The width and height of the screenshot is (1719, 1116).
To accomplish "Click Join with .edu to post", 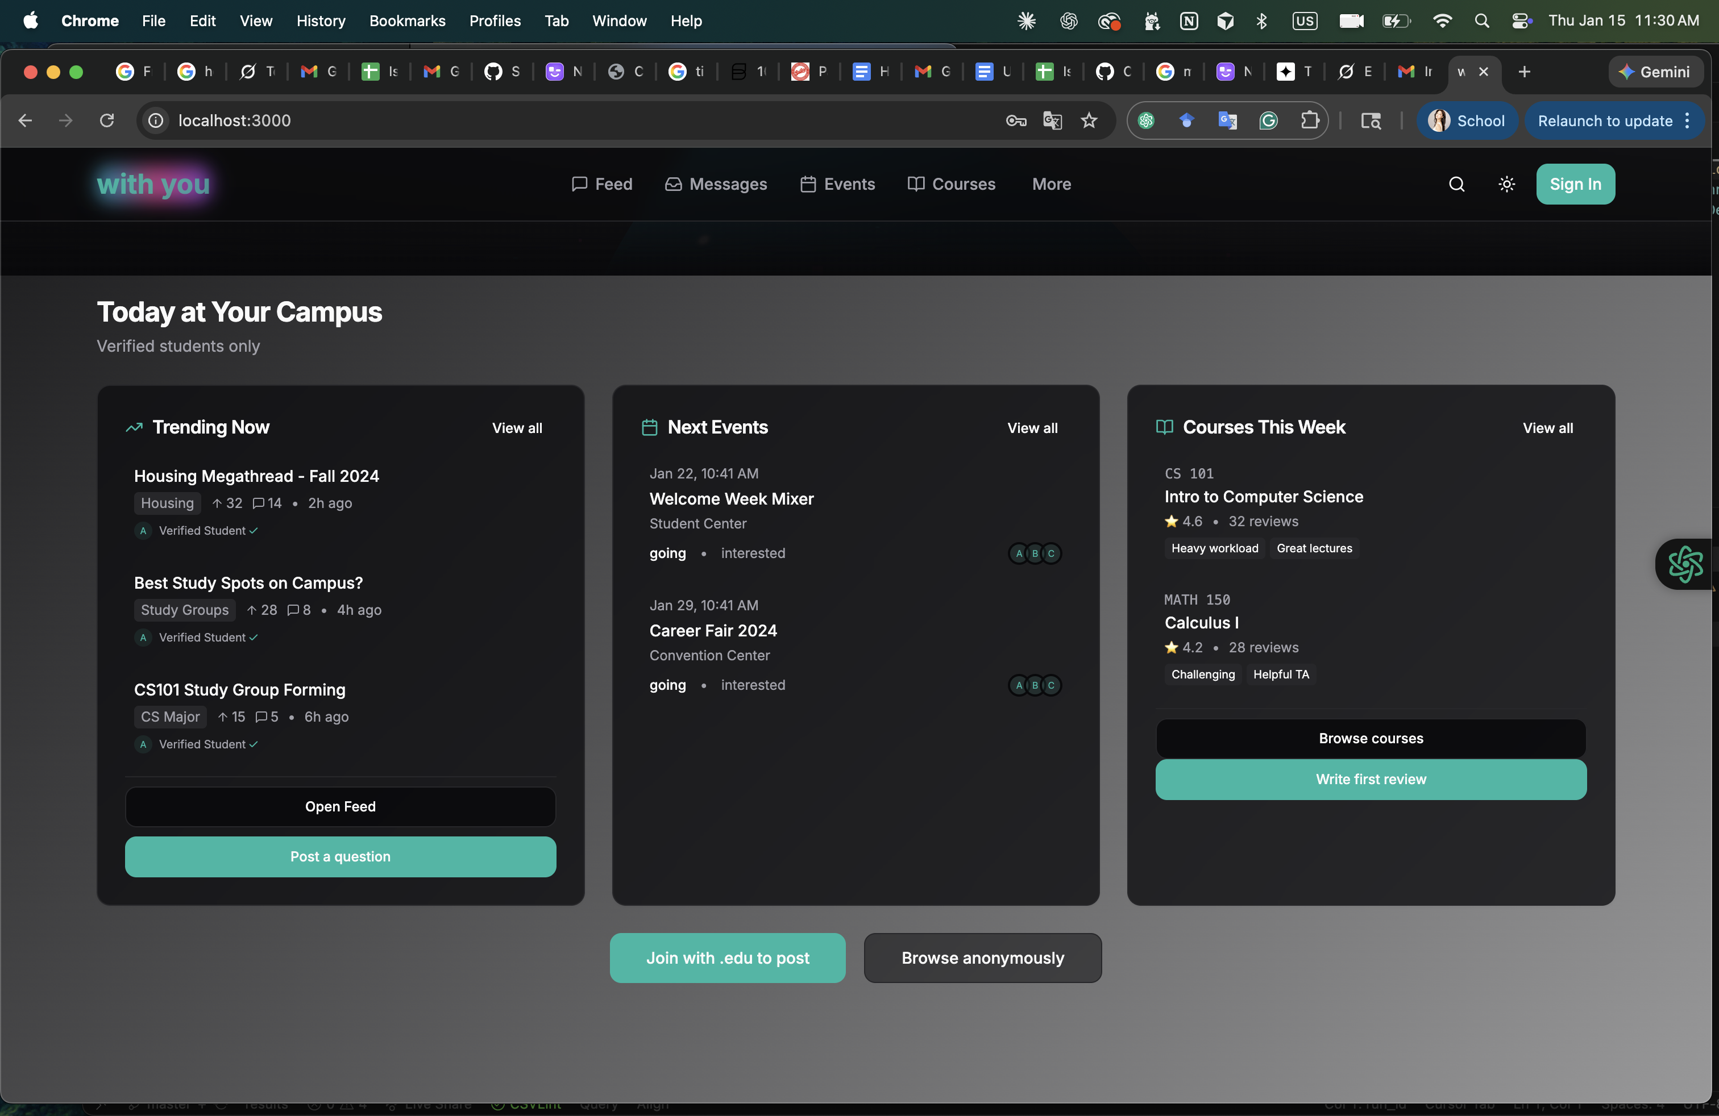I will coord(727,957).
